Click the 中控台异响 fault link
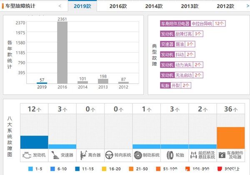The height and width of the screenshot is (175, 250). [202, 24]
